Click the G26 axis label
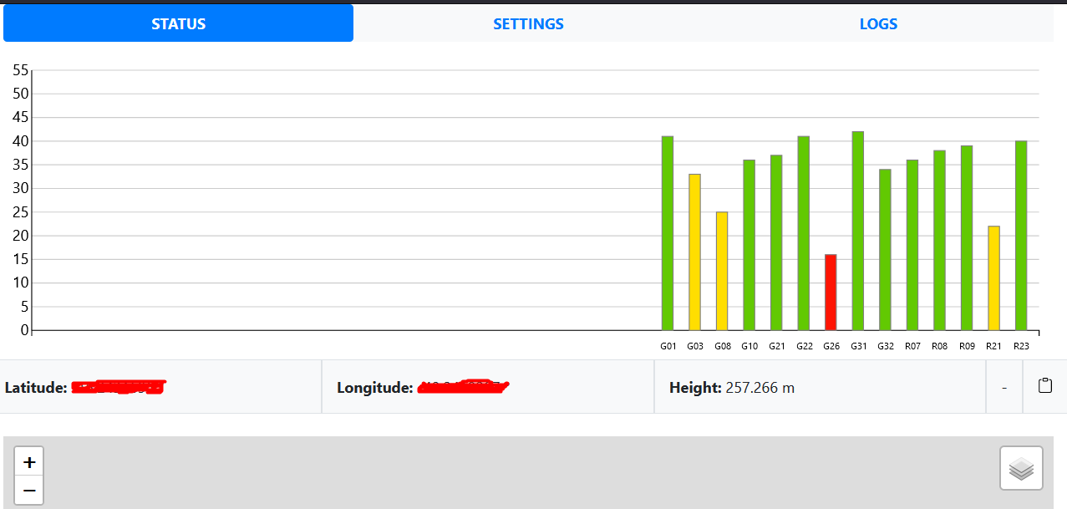Image resolution: width=1067 pixels, height=509 pixels. click(831, 345)
